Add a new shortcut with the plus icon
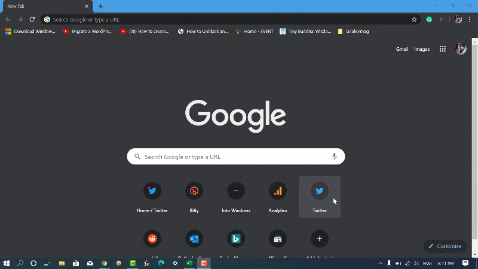478x269 pixels. (x=320, y=239)
